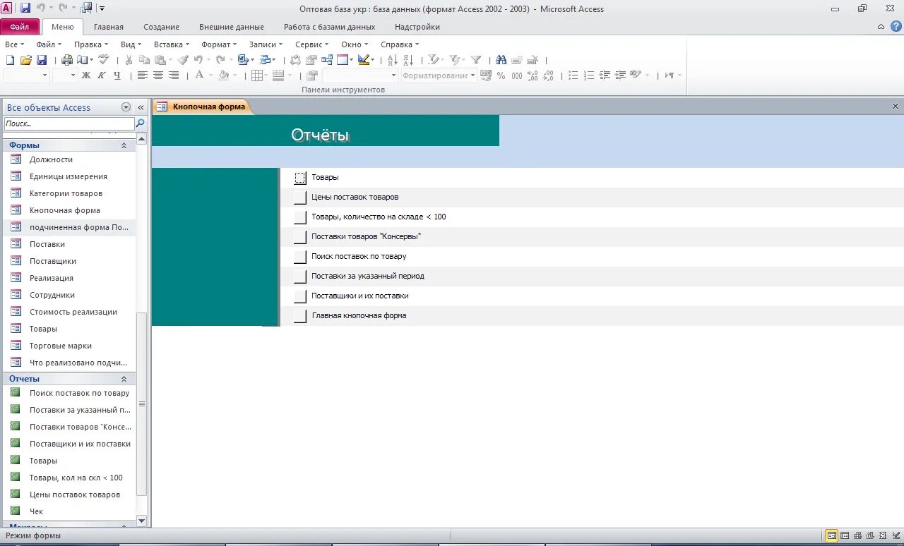Open the Файл backstage tab

(20, 27)
